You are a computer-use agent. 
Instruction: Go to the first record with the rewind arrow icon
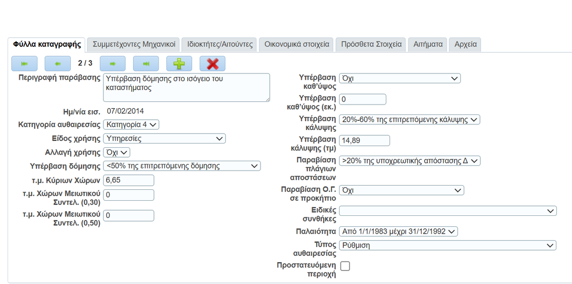point(24,63)
